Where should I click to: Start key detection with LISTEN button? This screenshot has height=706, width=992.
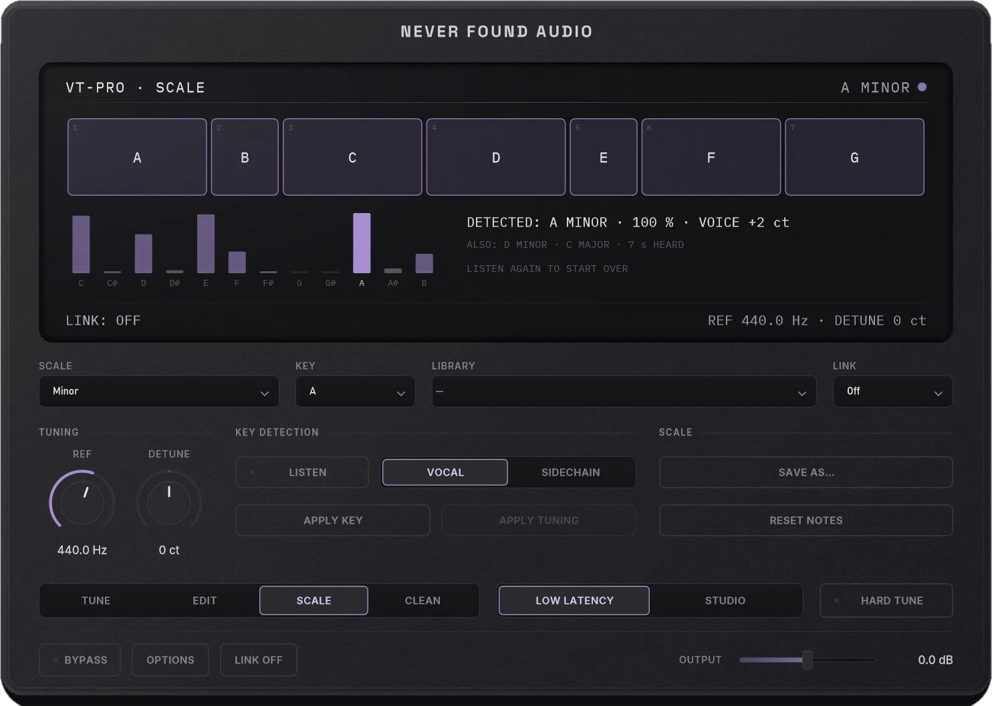click(302, 472)
